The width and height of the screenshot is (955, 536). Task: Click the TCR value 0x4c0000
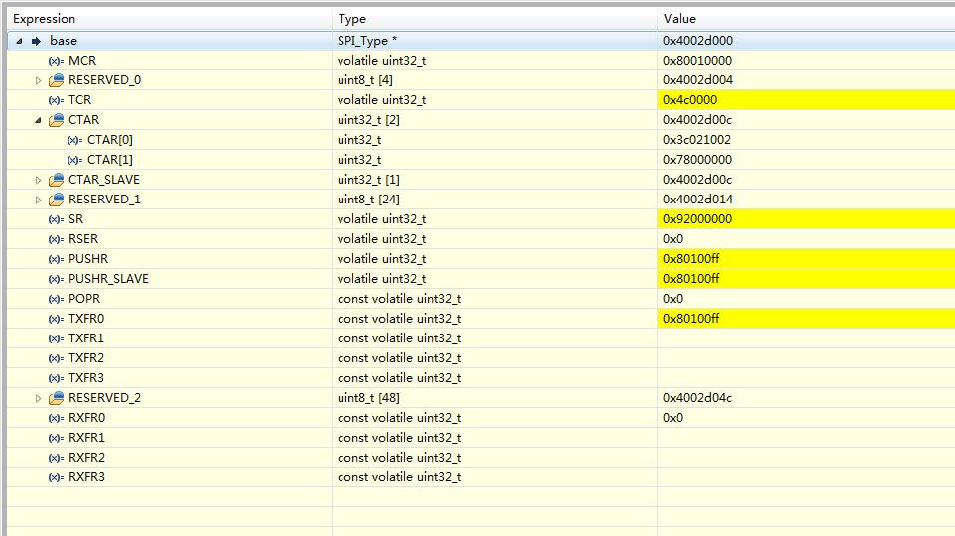tap(690, 100)
